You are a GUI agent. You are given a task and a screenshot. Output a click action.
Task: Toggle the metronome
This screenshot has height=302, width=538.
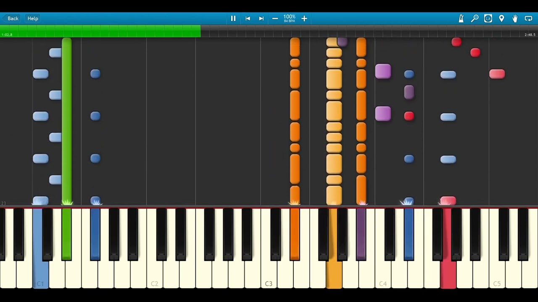tap(461, 18)
